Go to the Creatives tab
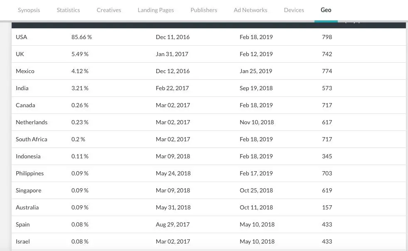The image size is (408, 251). (x=109, y=10)
